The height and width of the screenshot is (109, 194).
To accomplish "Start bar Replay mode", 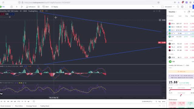I will click(x=55, y=7).
